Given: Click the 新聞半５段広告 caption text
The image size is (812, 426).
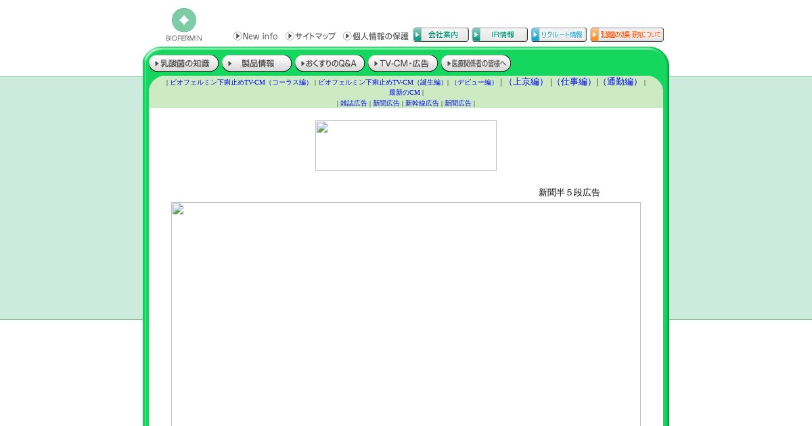Looking at the screenshot, I should click(x=569, y=193).
